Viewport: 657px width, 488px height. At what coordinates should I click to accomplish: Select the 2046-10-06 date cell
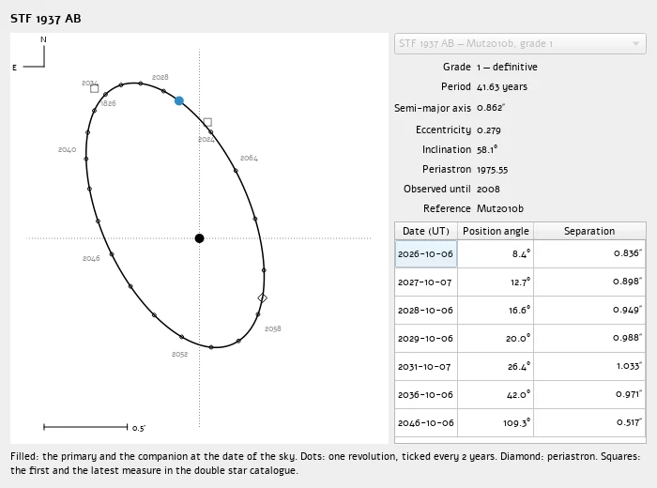(426, 422)
